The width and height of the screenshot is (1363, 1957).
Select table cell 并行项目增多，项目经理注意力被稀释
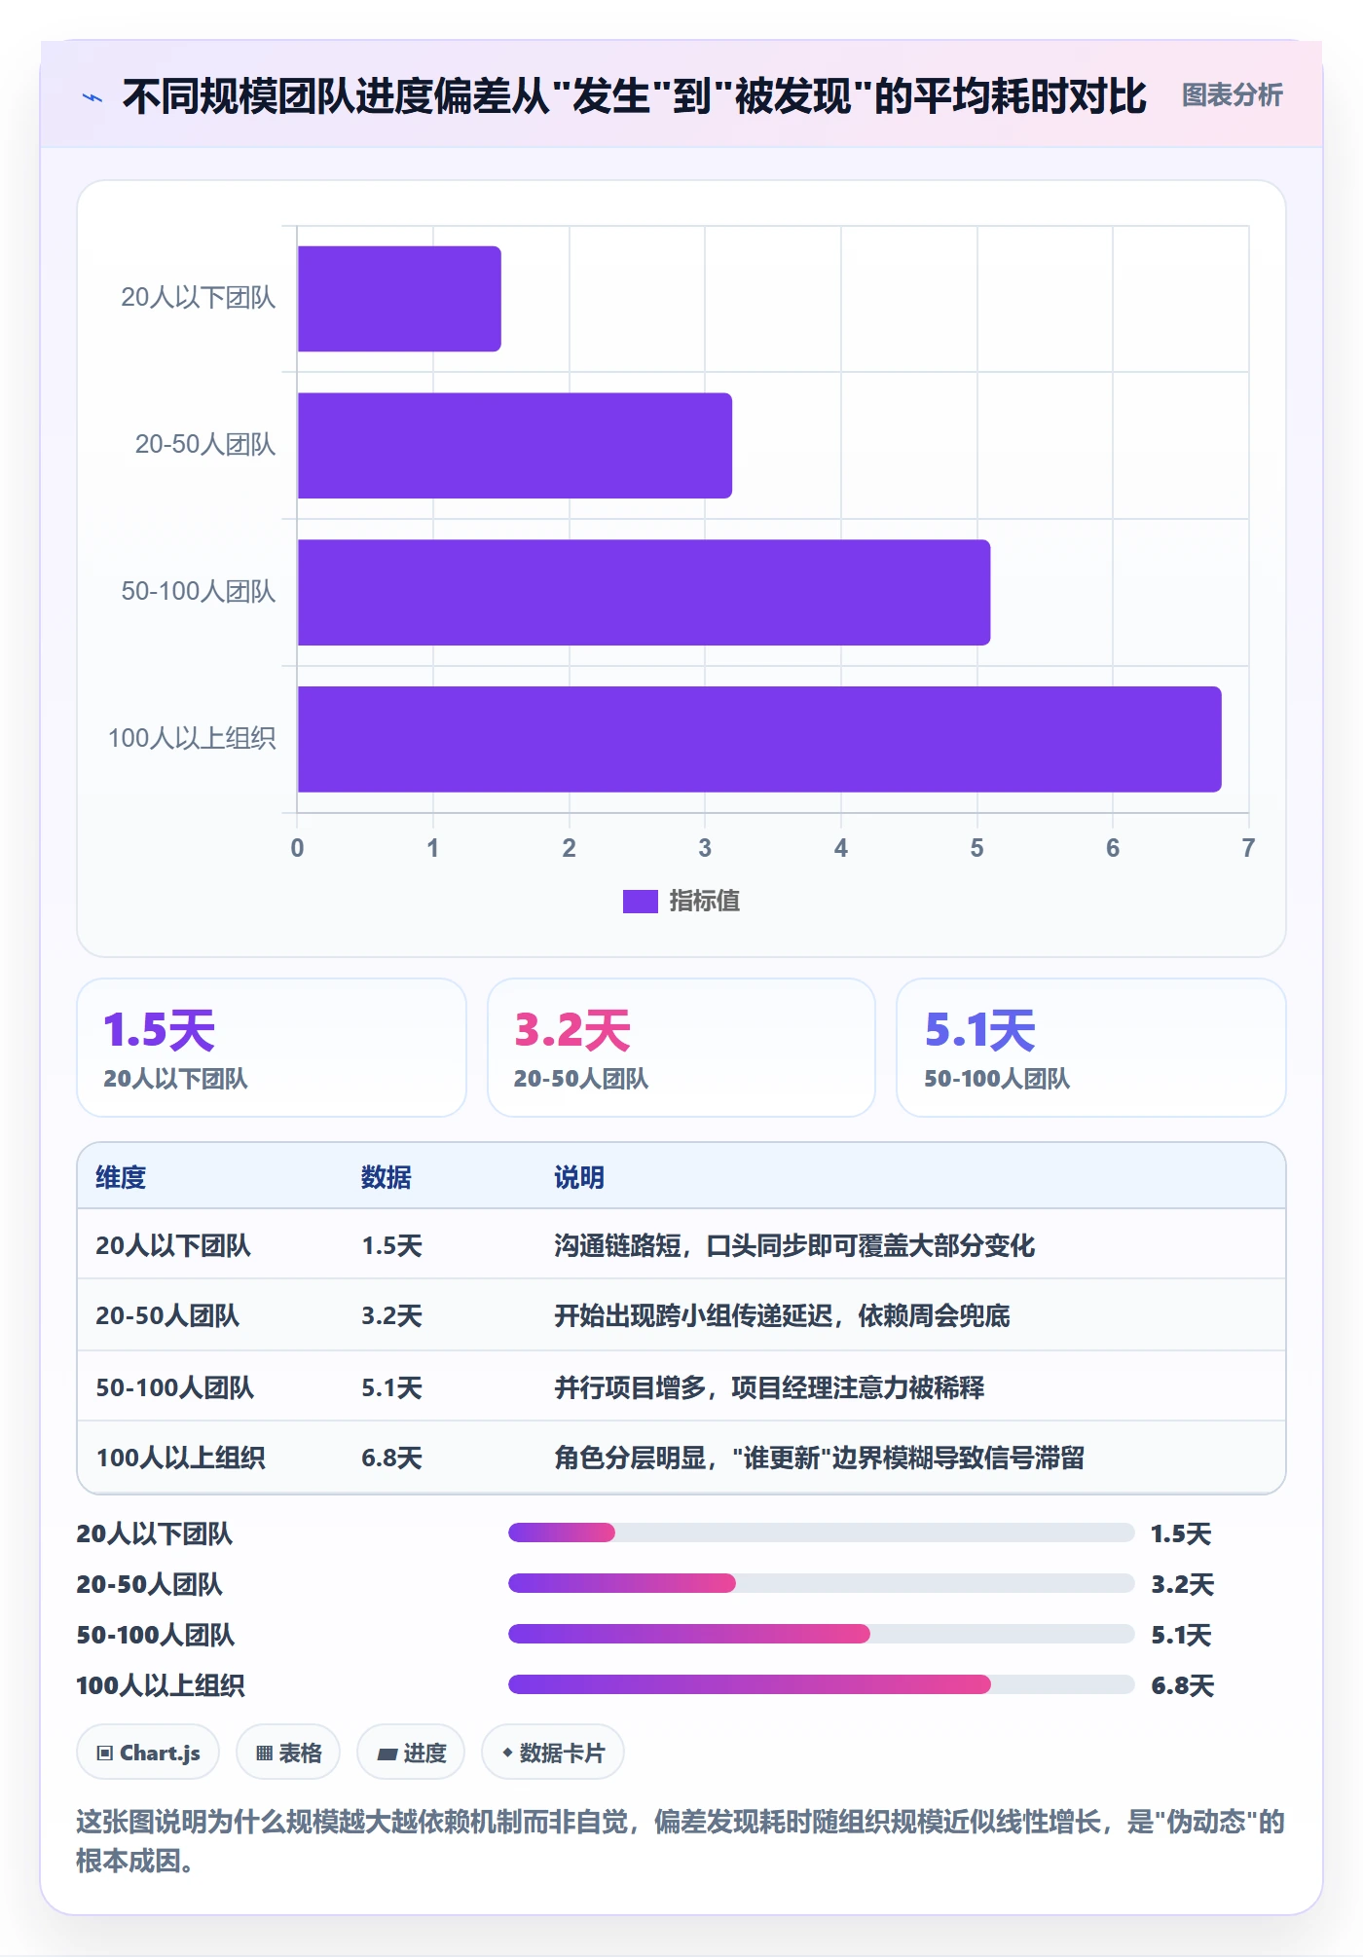[769, 1387]
